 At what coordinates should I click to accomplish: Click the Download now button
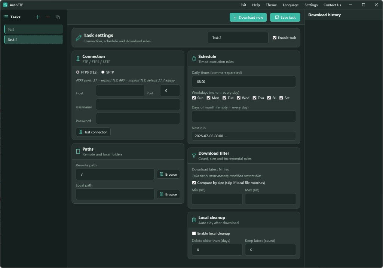pos(248,17)
